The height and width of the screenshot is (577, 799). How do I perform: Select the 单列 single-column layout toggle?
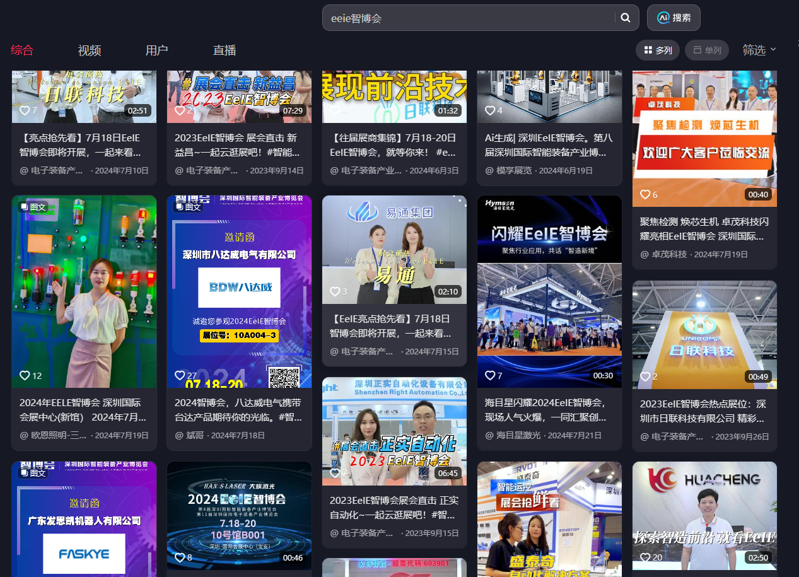click(x=707, y=50)
